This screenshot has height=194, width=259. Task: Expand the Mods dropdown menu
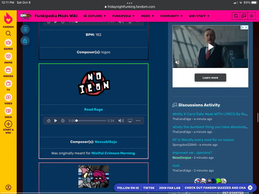[147, 16]
